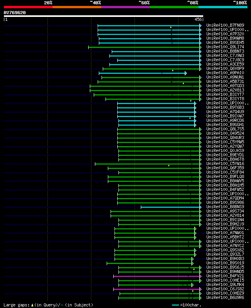Select the UniRef100_B6U9R6 label

225,298
